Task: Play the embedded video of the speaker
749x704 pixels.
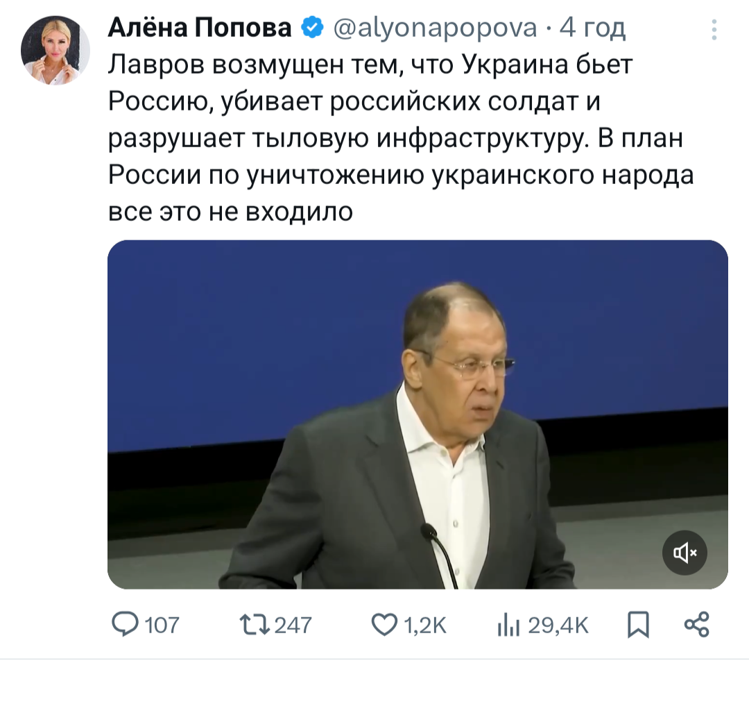Action: tap(417, 414)
